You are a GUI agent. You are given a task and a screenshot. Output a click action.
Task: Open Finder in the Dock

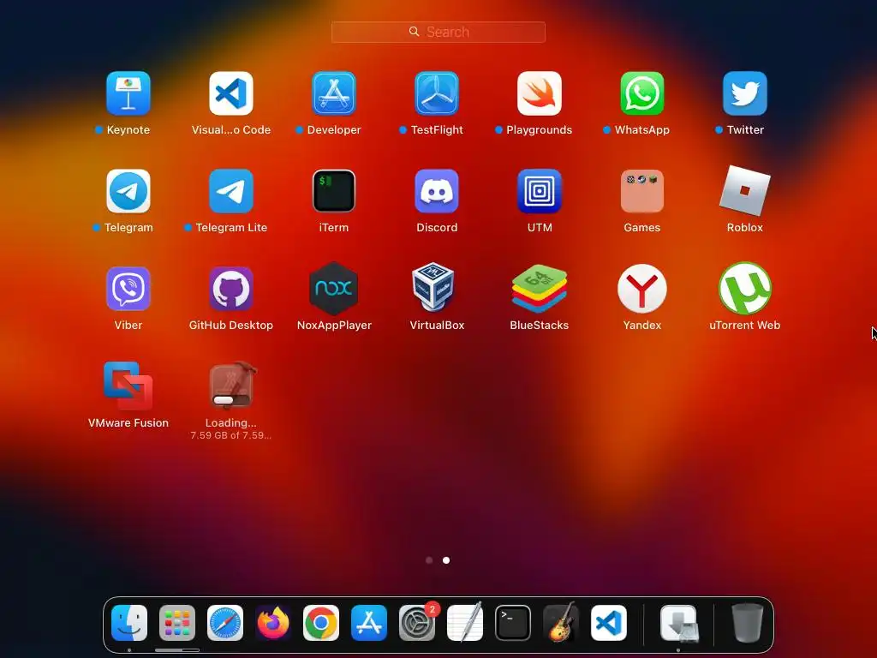tap(129, 623)
